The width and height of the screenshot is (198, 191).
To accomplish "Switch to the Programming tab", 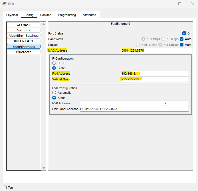I will click(x=67, y=15).
